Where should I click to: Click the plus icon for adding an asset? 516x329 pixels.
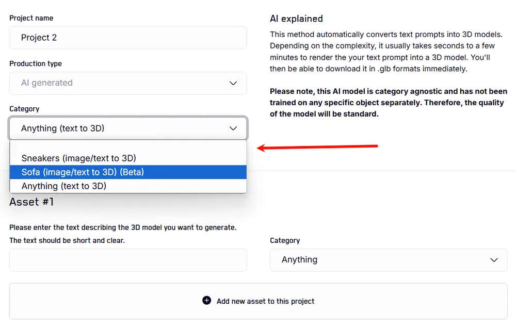207,301
